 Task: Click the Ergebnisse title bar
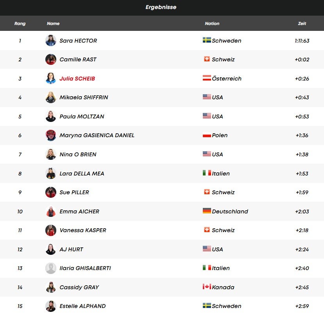click(161, 7)
